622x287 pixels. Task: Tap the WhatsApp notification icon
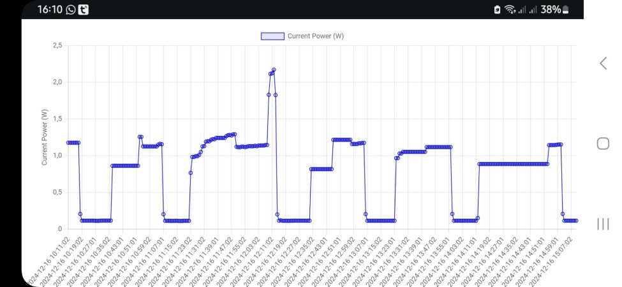click(x=70, y=10)
